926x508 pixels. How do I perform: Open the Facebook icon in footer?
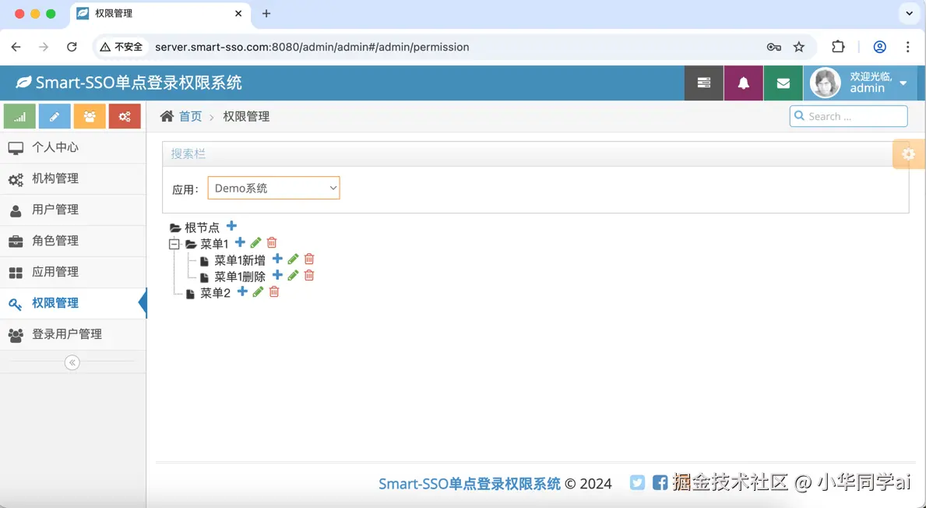660,482
